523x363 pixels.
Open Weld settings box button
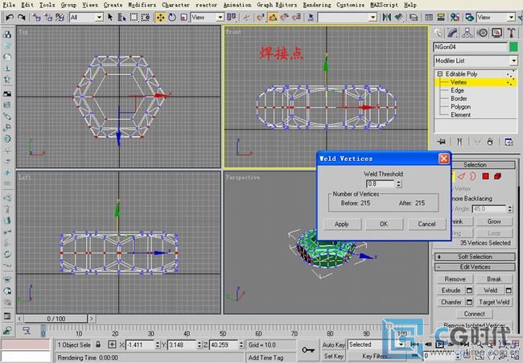(509, 291)
